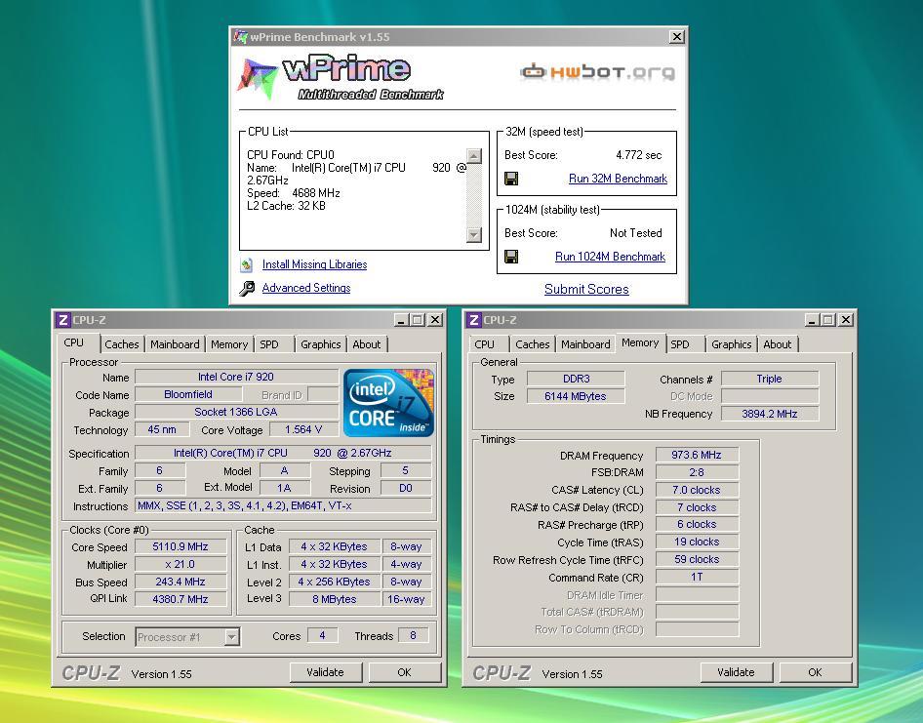923x723 pixels.
Task: Click the Bus Speed value 243.4 MHz
Action: point(181,582)
